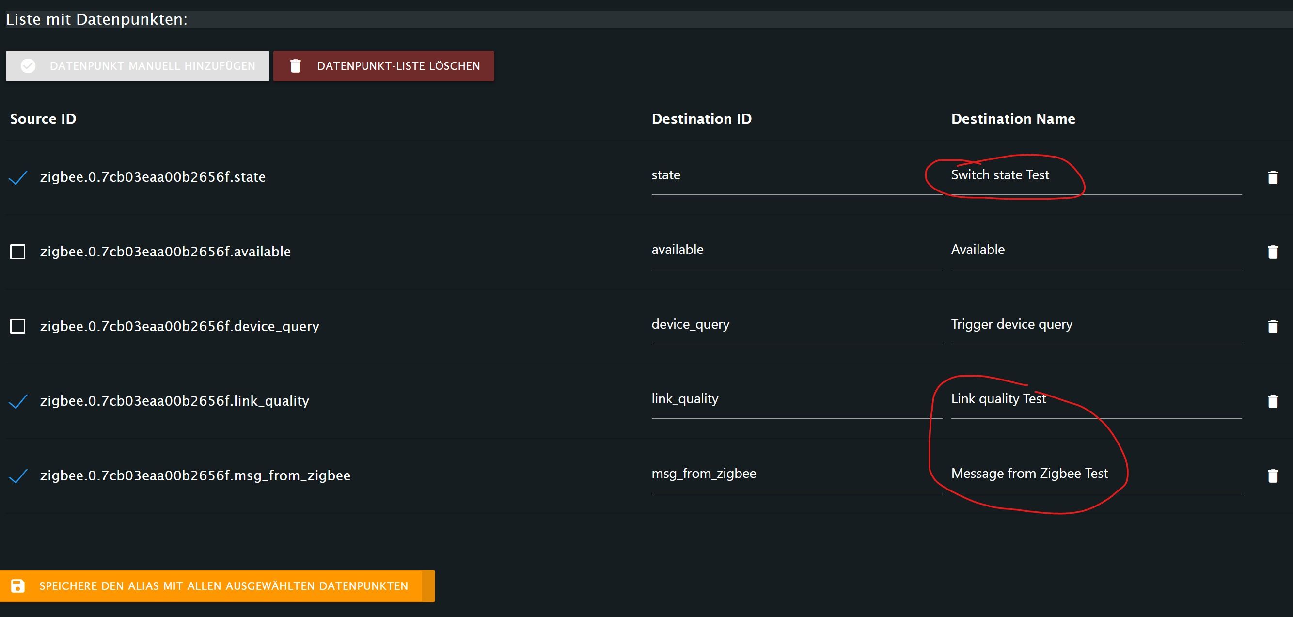Edit the 'Switch state Test' destination name
The height and width of the screenshot is (617, 1293).
[x=1096, y=175]
